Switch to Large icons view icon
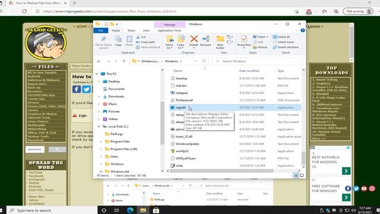The height and width of the screenshot is (214, 380). (302, 175)
